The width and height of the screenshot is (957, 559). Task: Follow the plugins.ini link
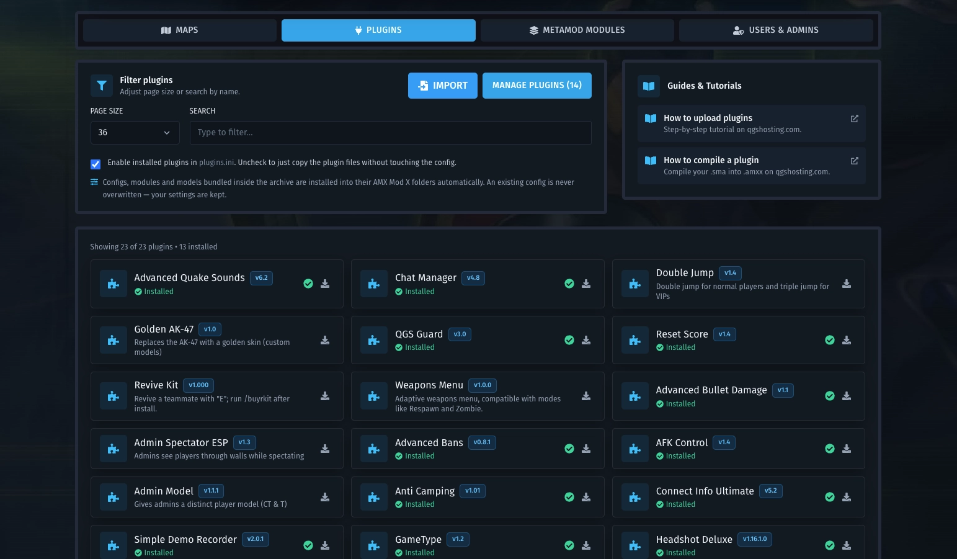pyautogui.click(x=216, y=163)
